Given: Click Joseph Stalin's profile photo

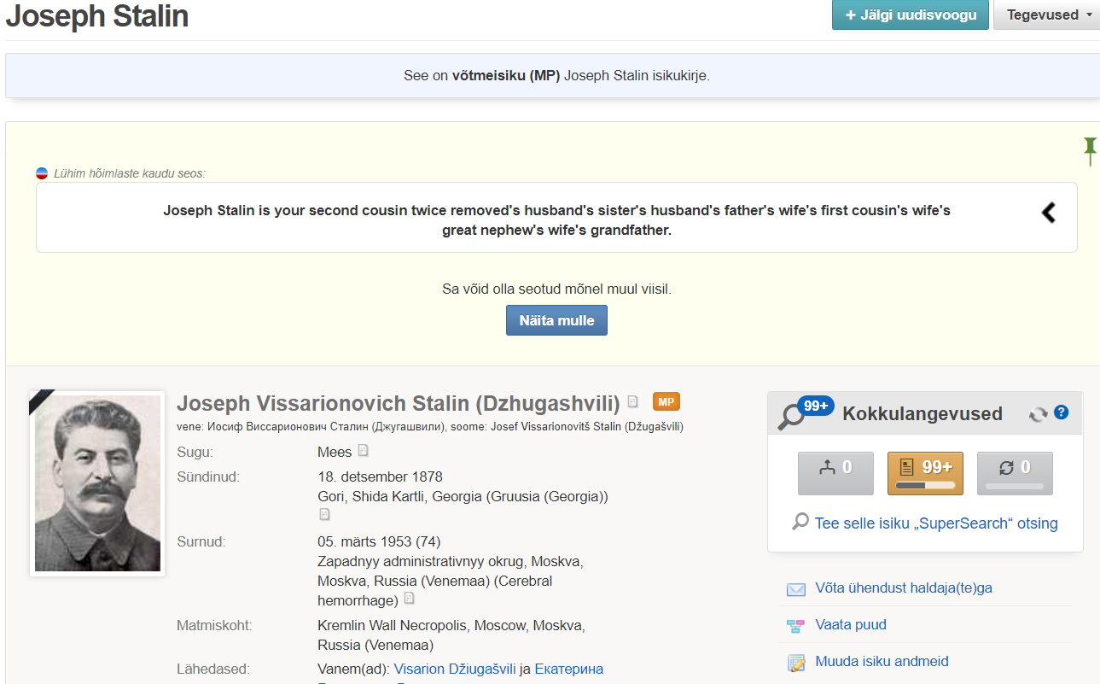Looking at the screenshot, I should (97, 483).
